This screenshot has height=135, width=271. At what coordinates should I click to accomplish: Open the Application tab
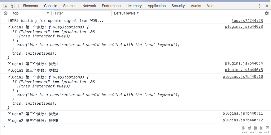coord(157,6)
